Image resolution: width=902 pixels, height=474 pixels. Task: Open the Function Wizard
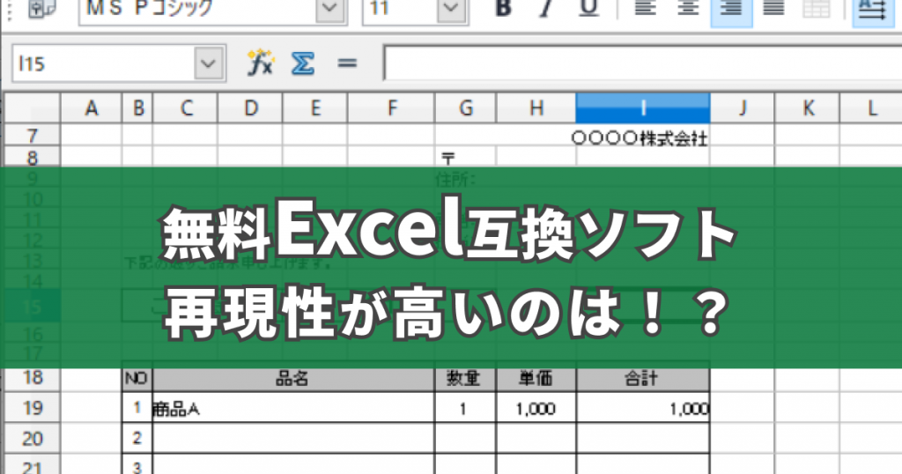(261, 63)
